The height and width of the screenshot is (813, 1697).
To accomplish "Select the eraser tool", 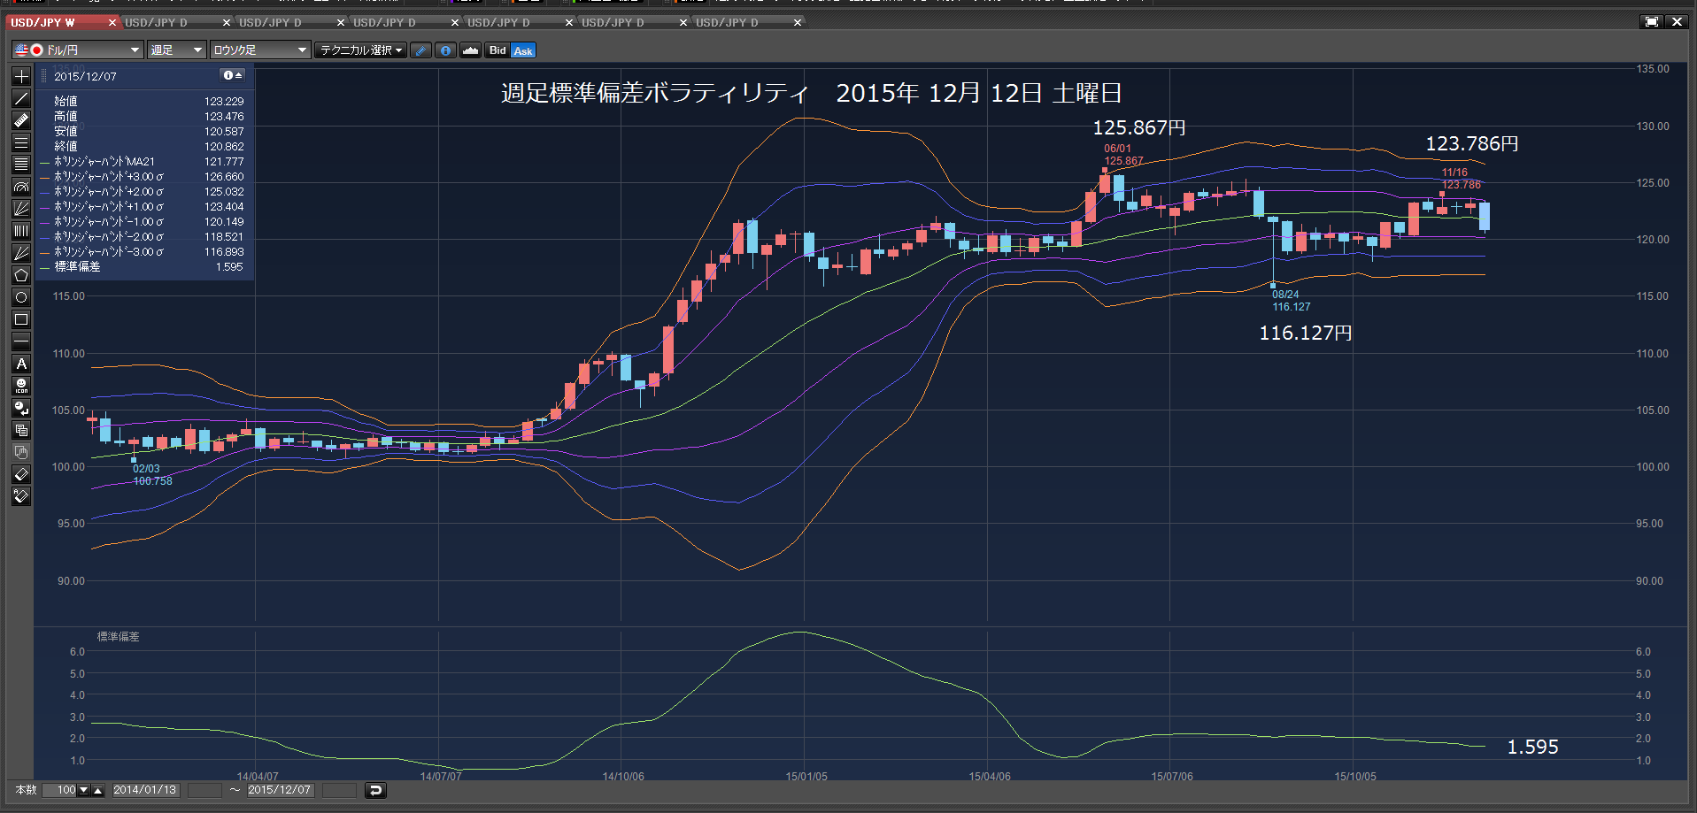I will (21, 475).
